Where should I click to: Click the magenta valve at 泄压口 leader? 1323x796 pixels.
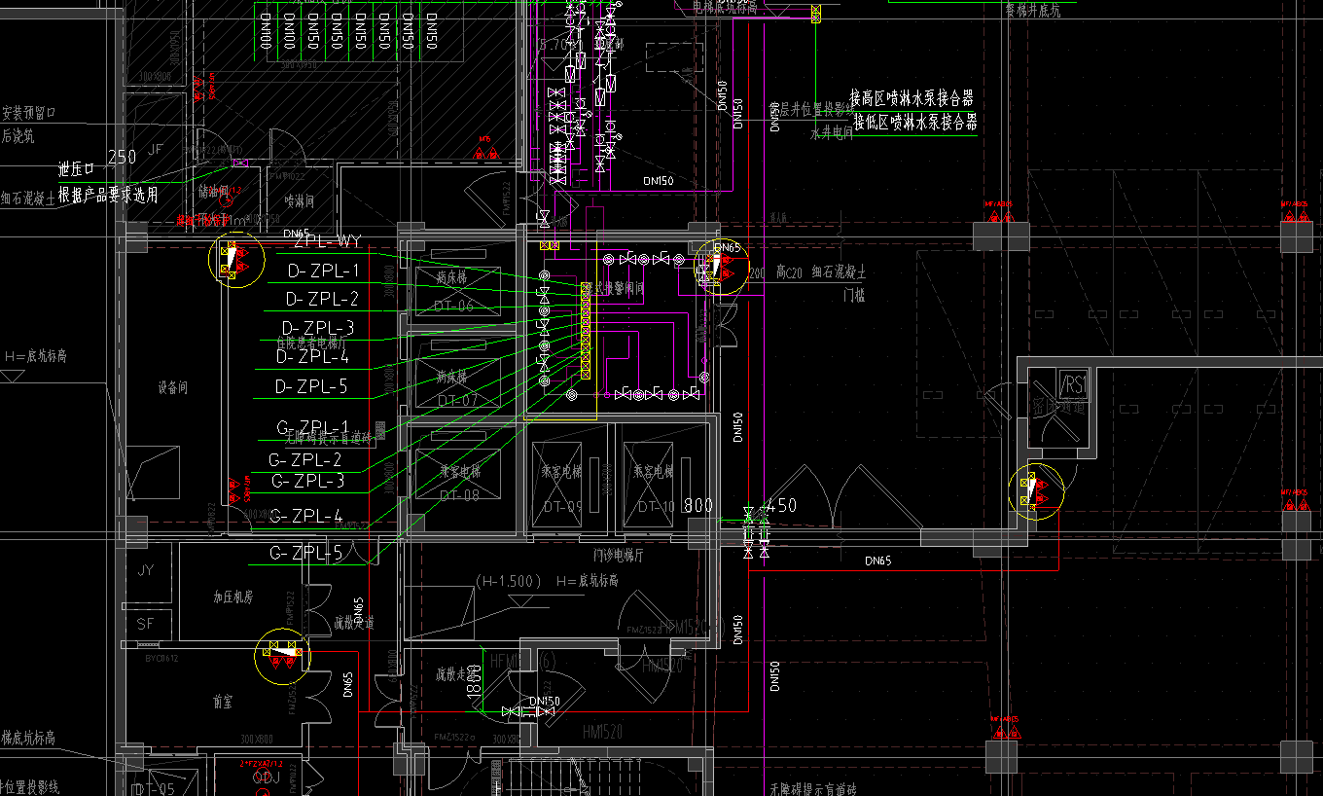[240, 163]
